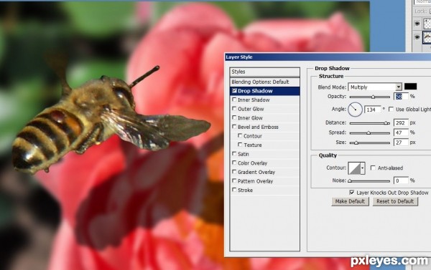
Task: Enable the Pattern Overlay checkbox
Action: pos(234,181)
